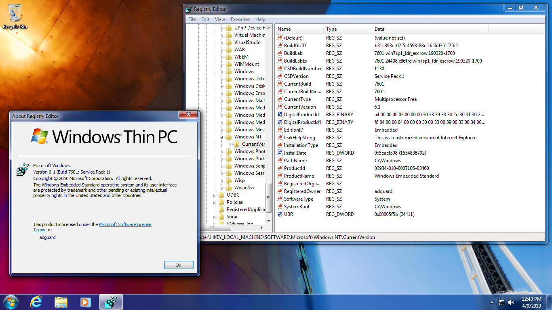Click the Sonic folder icon

[221, 216]
